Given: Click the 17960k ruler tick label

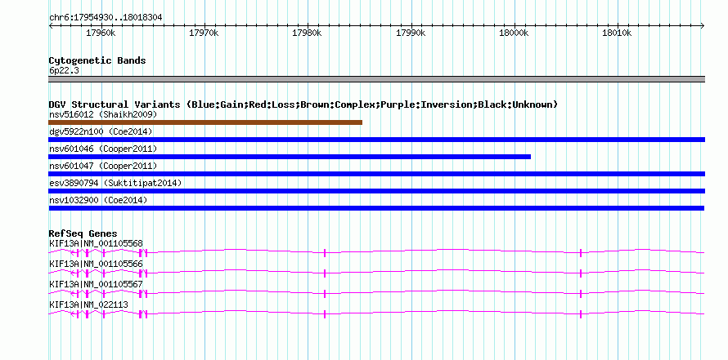Looking at the screenshot, I should tap(101, 33).
